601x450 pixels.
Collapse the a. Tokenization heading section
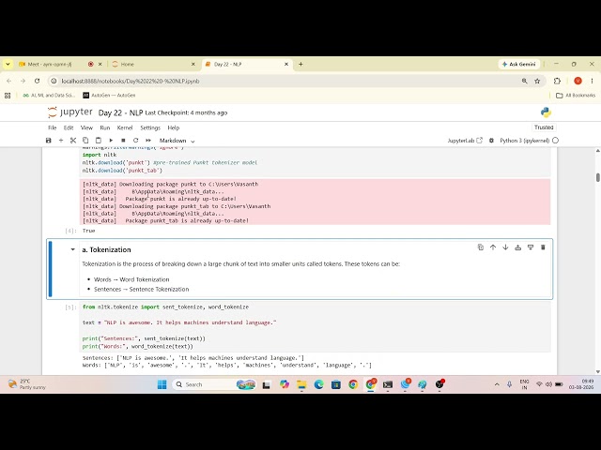[x=72, y=249]
